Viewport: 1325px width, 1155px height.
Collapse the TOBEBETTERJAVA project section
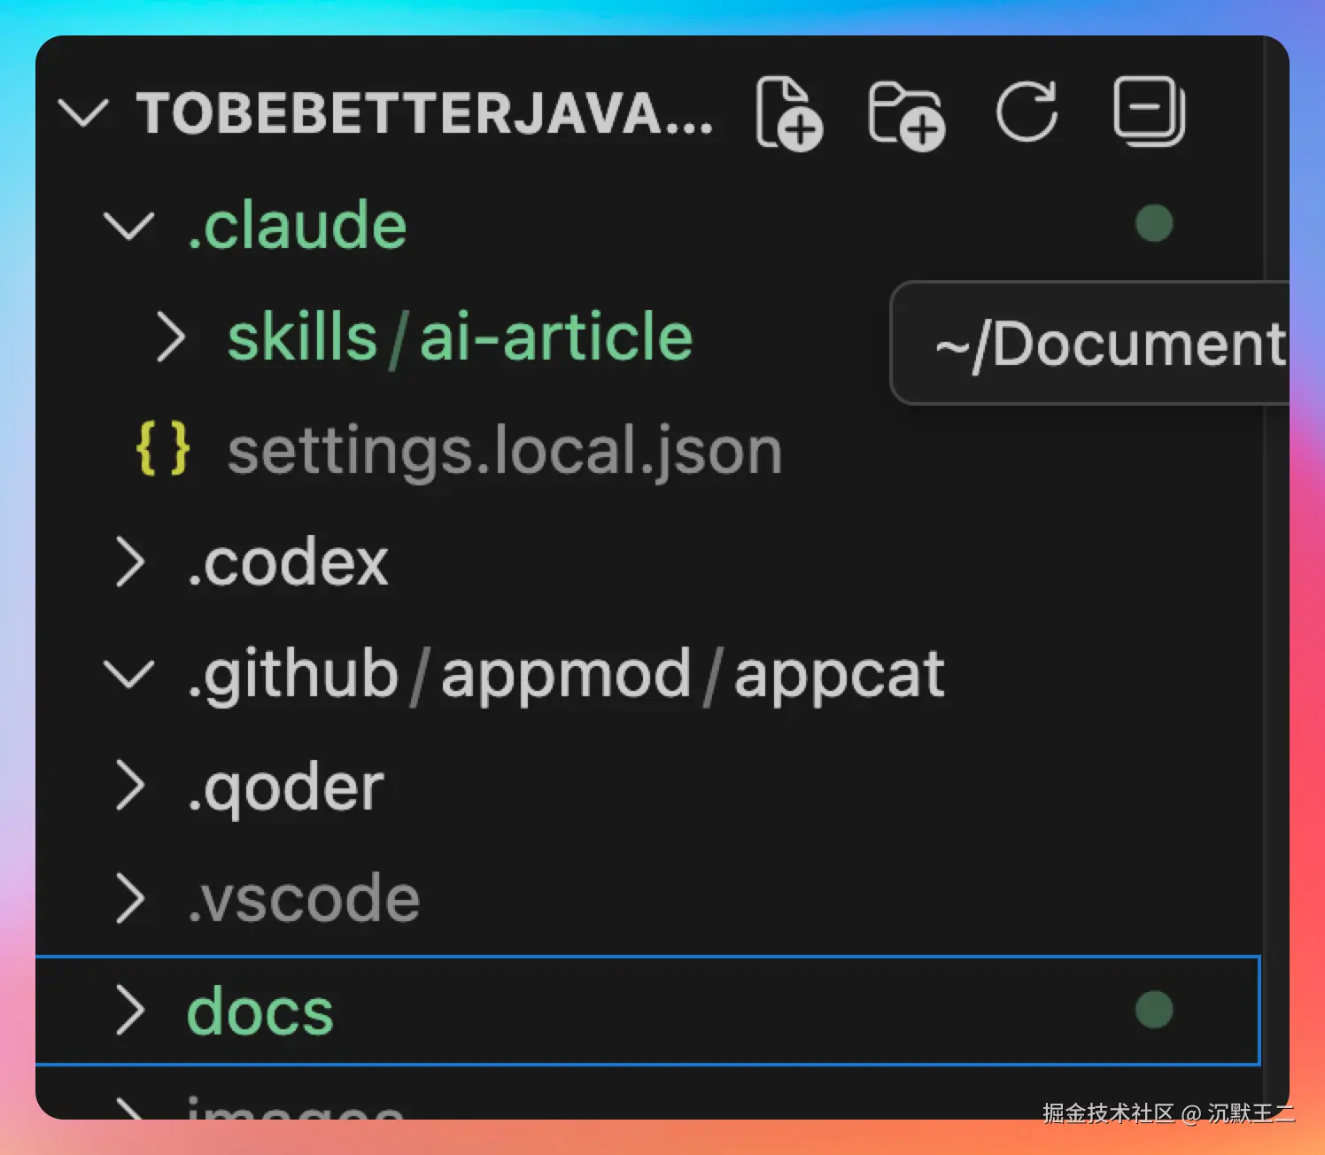82,113
